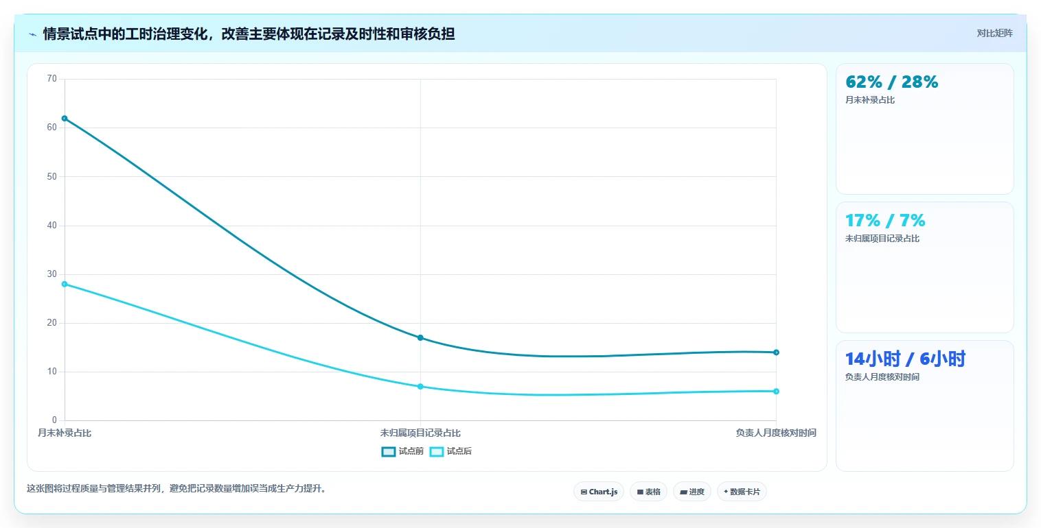Screen dimensions: 1041x528
Task: Click the 试点后 legend color box
Action: [x=437, y=451]
